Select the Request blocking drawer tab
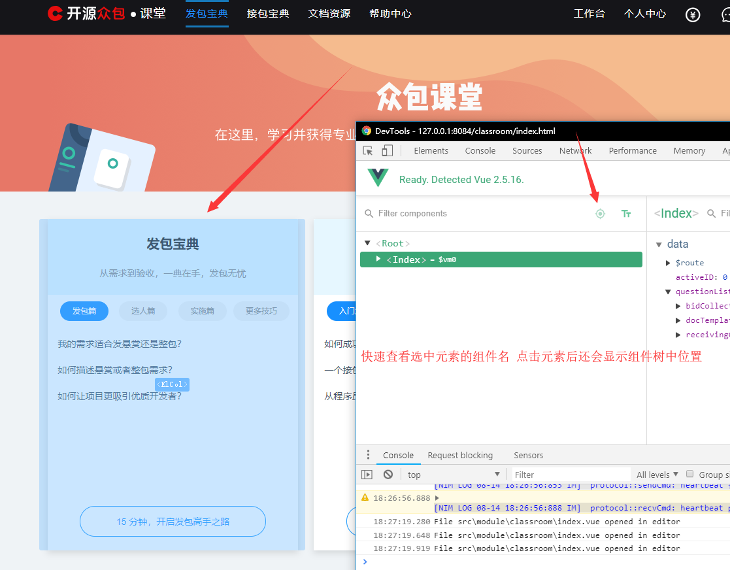The width and height of the screenshot is (730, 570). click(460, 455)
